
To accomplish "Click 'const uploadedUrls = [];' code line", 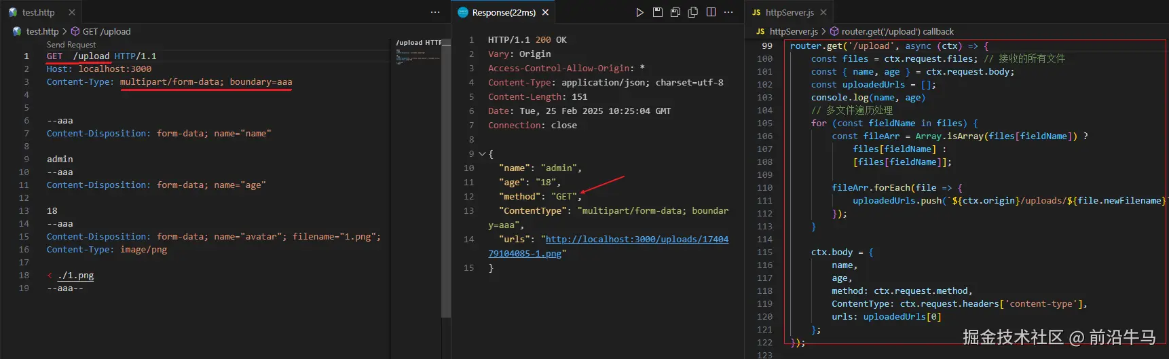I will click(874, 84).
